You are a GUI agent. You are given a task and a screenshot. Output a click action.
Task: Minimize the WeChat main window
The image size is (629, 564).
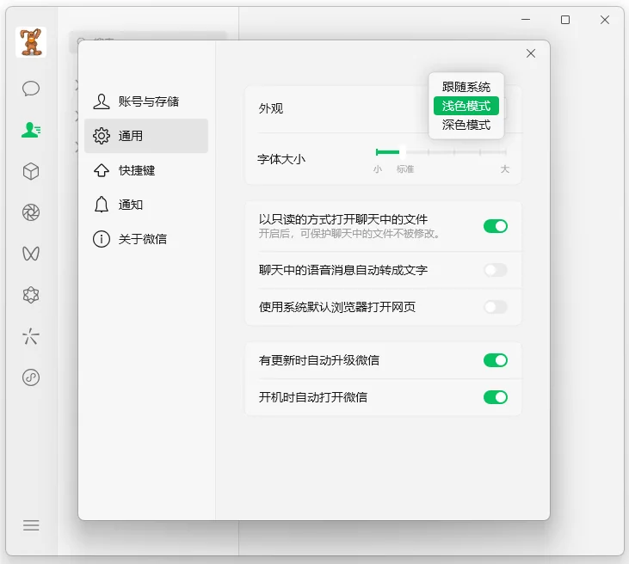click(x=526, y=20)
